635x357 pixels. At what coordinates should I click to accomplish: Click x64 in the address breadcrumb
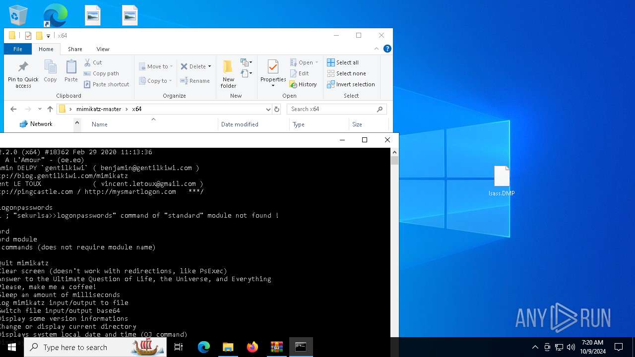coord(136,109)
